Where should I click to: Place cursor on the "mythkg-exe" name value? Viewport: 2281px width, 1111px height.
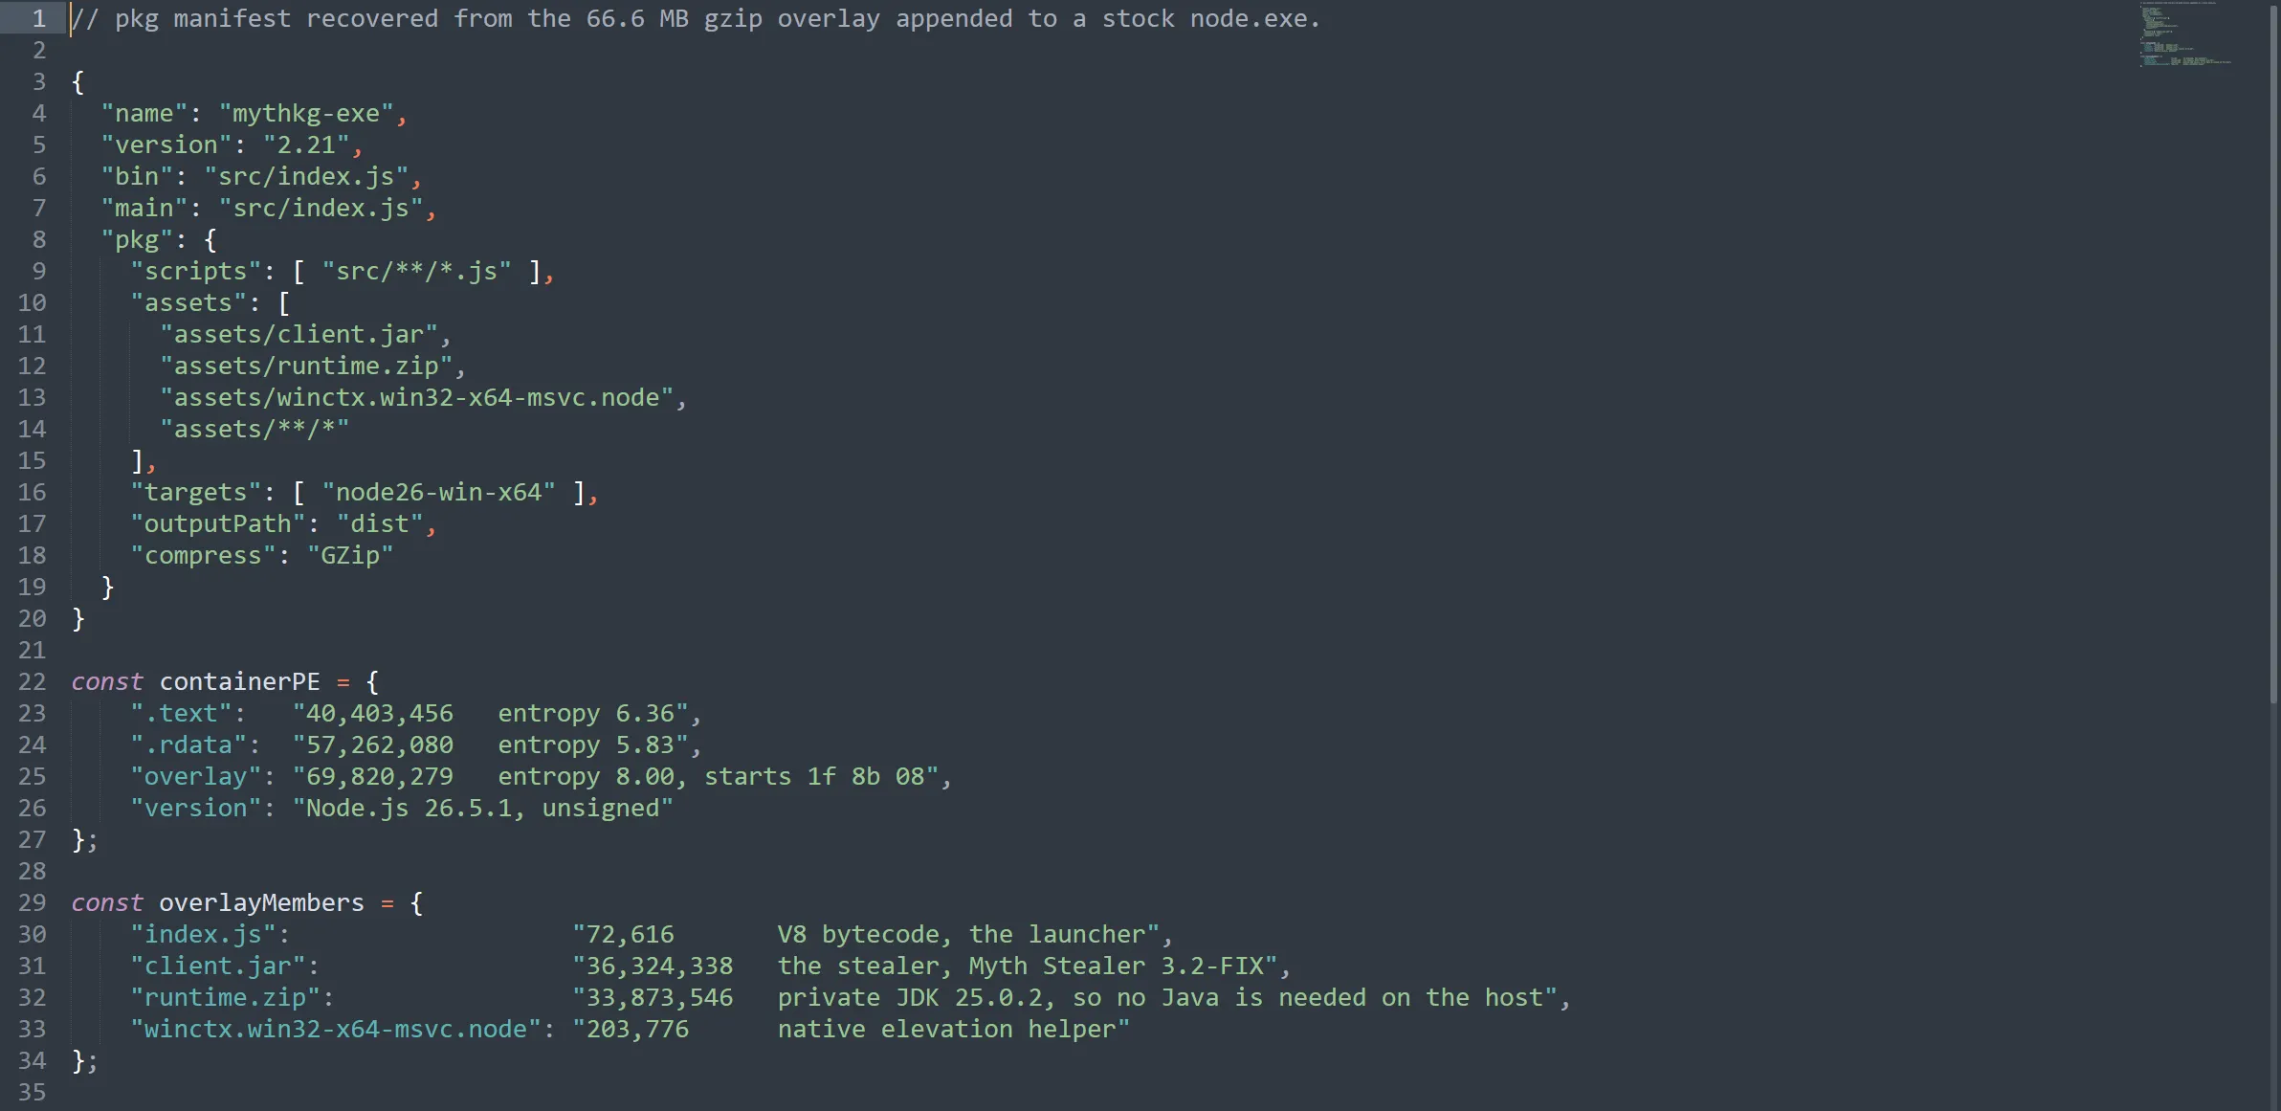pos(306,114)
